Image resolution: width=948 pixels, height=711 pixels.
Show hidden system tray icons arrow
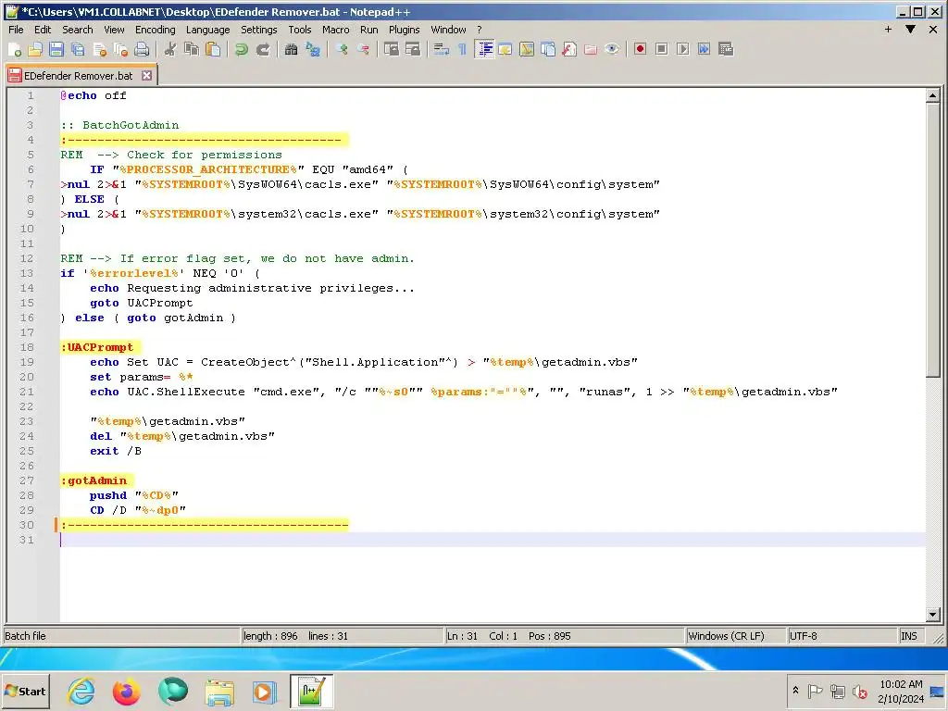point(795,691)
